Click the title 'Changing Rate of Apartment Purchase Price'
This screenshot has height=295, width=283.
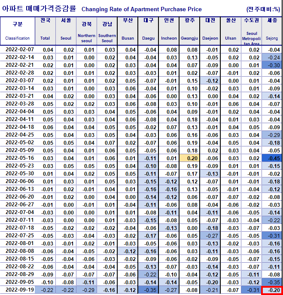[x=142, y=9]
